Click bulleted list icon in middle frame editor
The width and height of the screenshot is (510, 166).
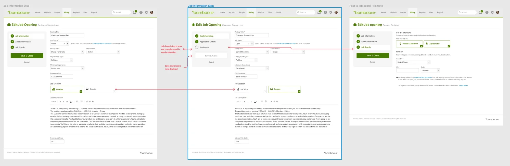[262, 102]
